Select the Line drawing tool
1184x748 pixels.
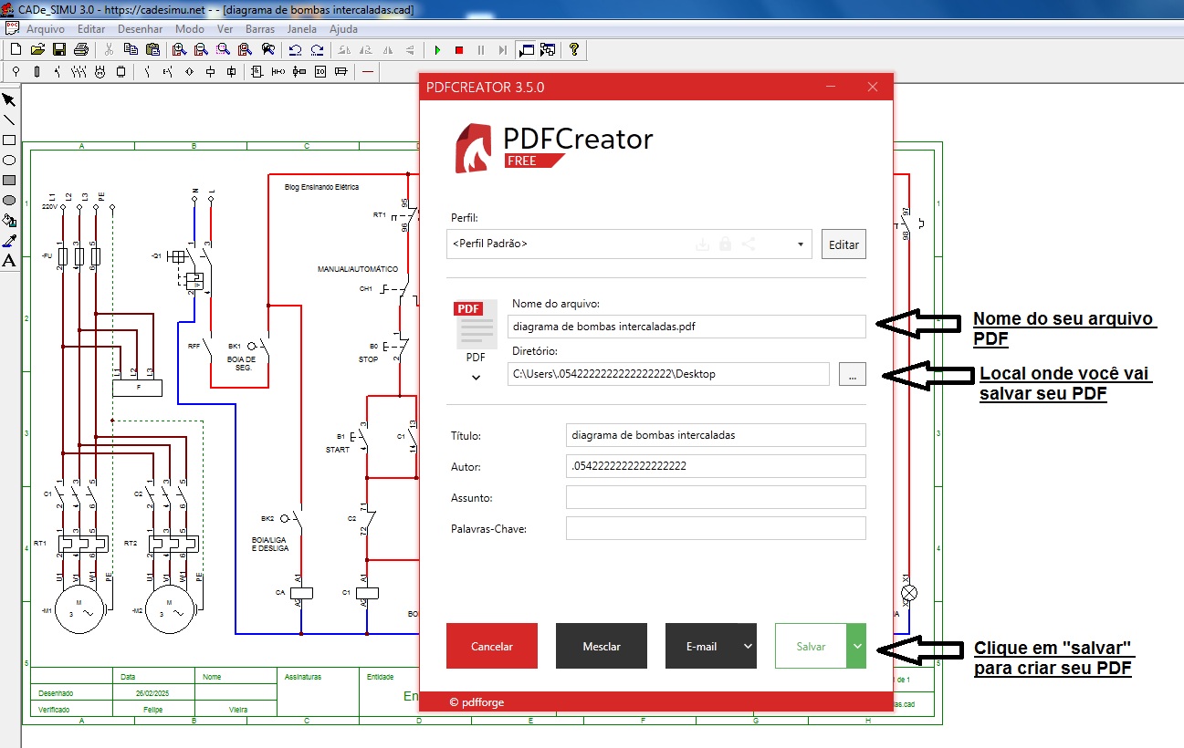pyautogui.click(x=10, y=120)
